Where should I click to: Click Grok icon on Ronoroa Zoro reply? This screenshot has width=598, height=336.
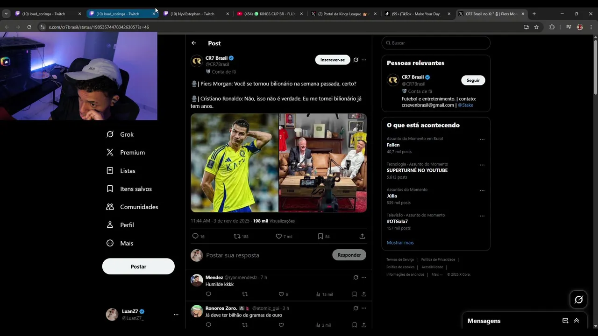coord(356,308)
